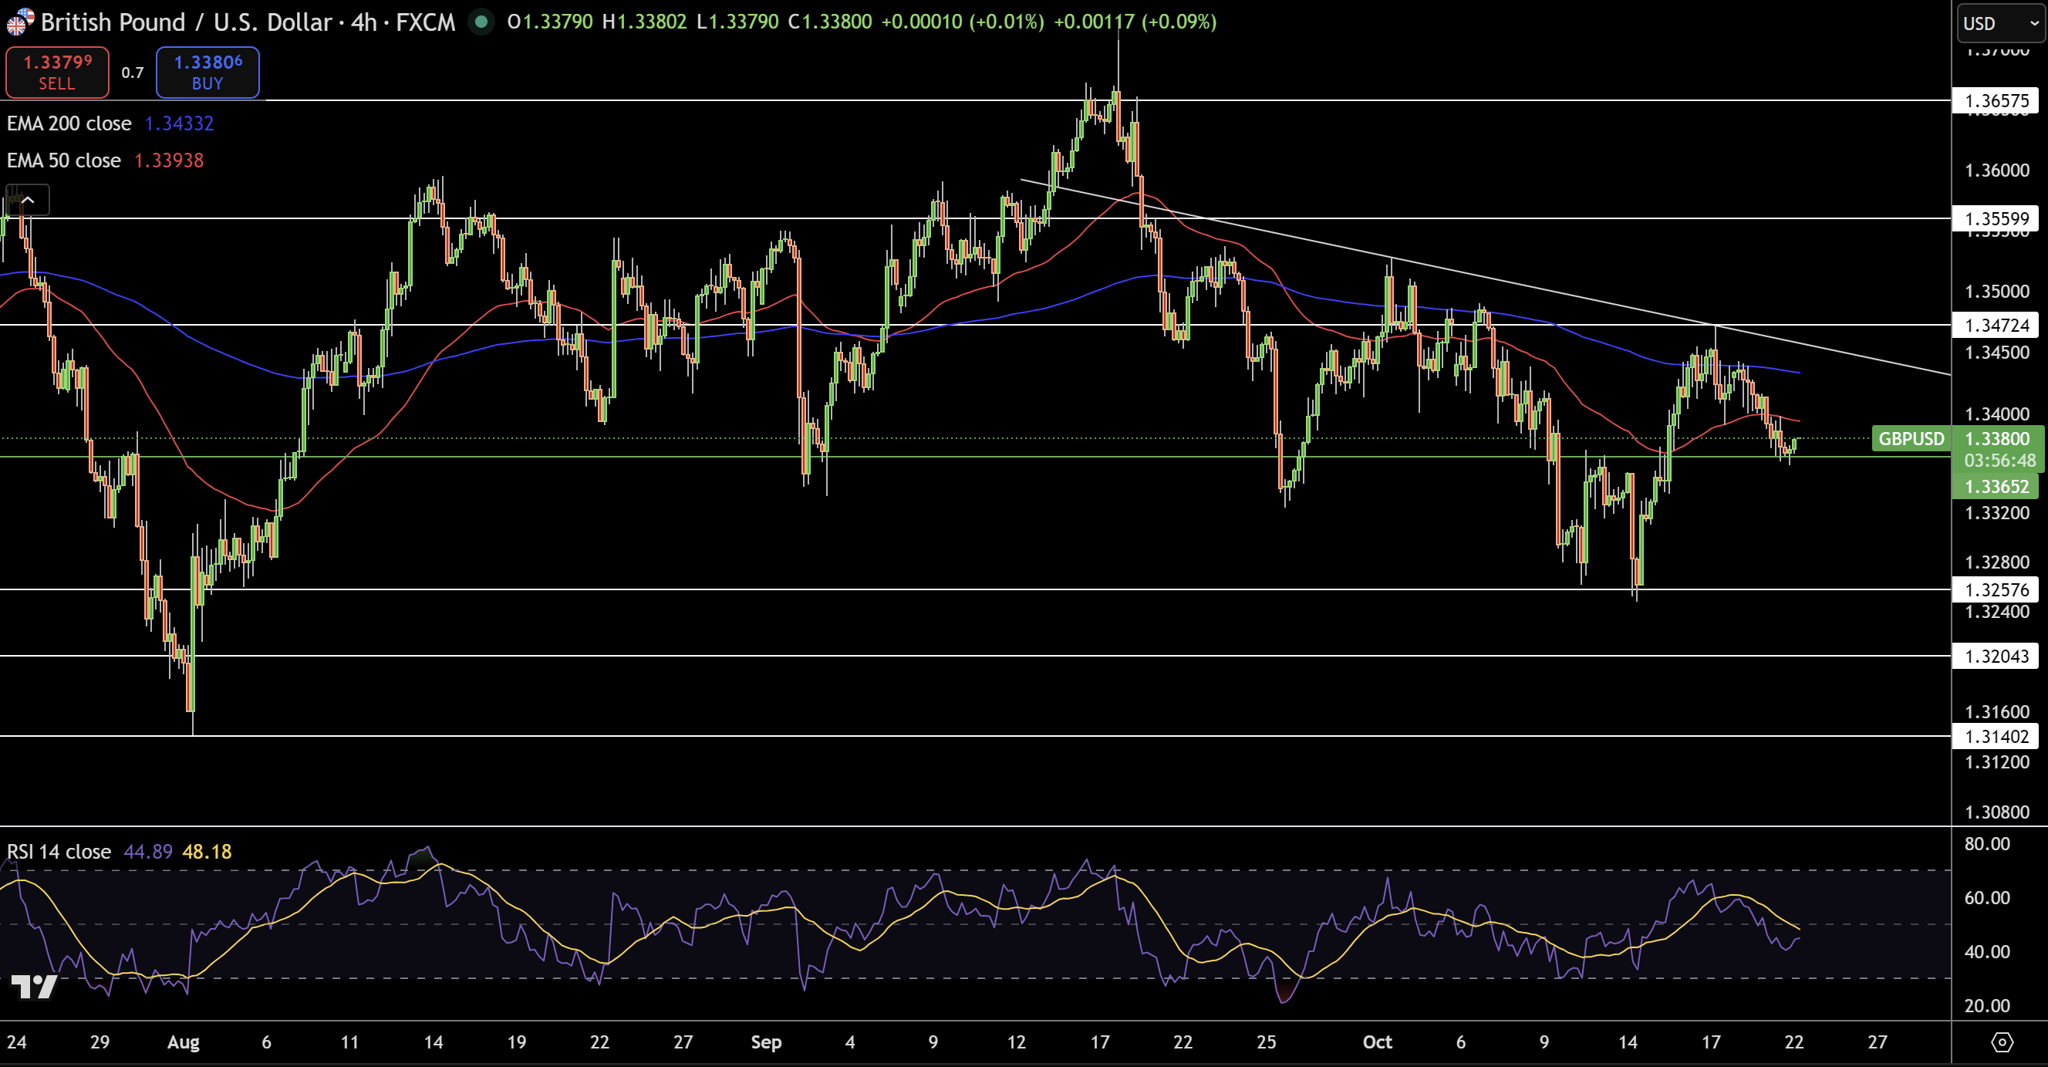2048x1067 pixels.
Task: Click the green GBPUSD symbol label
Action: coord(1911,439)
